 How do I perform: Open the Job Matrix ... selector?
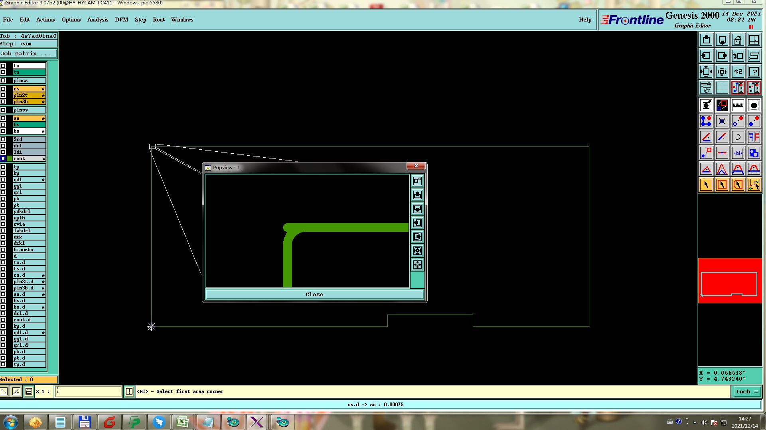click(x=29, y=53)
